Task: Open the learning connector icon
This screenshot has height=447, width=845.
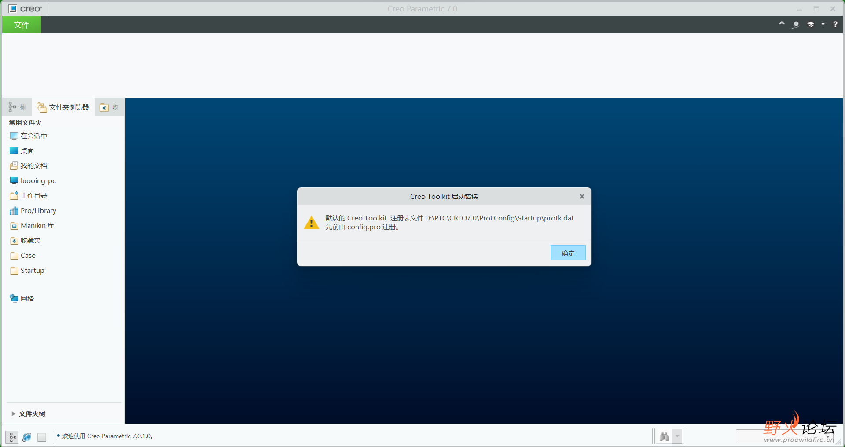Action: (811, 24)
